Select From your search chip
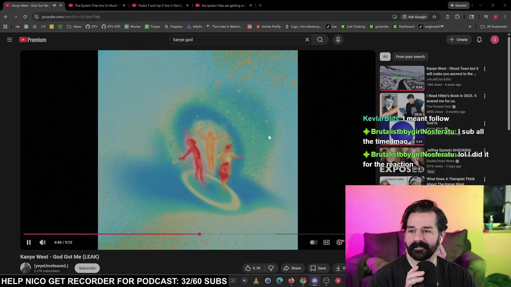This screenshot has width=511, height=287. (x=410, y=57)
